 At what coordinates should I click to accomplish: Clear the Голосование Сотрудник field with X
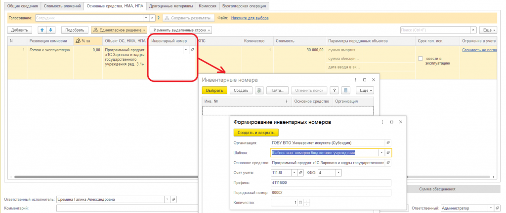(152, 18)
